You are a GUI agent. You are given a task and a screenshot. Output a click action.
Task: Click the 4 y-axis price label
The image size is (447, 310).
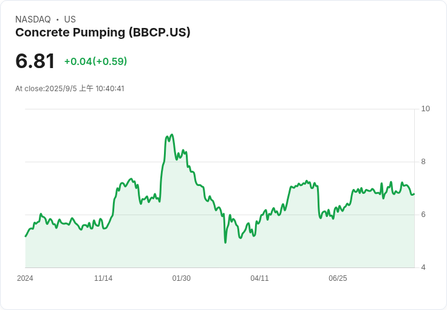click(x=423, y=267)
